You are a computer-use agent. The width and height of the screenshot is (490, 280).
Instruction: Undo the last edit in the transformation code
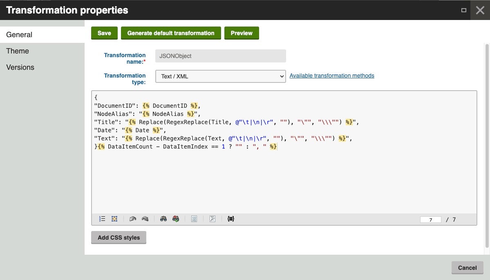point(132,219)
